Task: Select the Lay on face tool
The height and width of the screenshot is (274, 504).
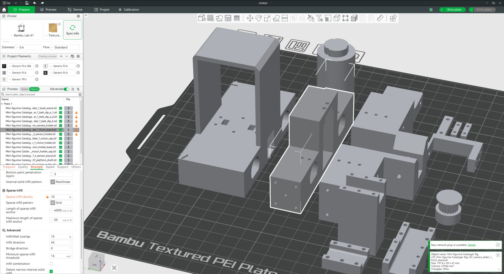Action: point(276,18)
